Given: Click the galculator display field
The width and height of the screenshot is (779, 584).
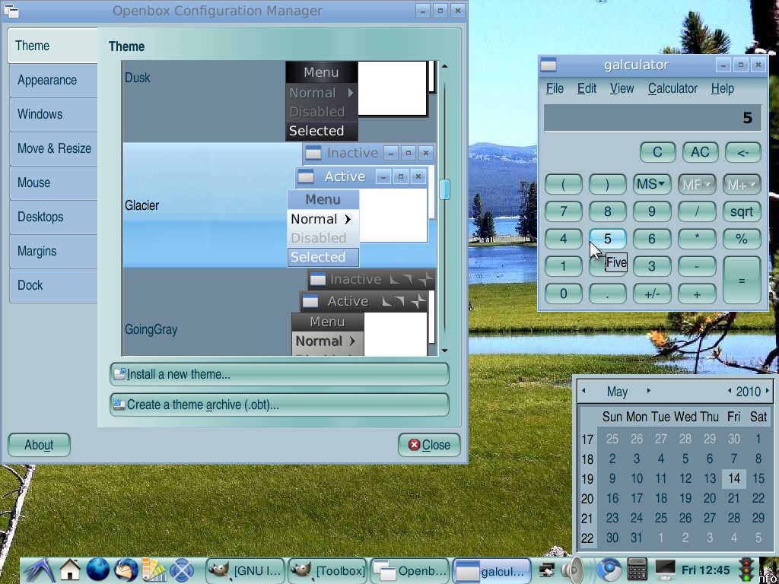Looking at the screenshot, I should (653, 118).
